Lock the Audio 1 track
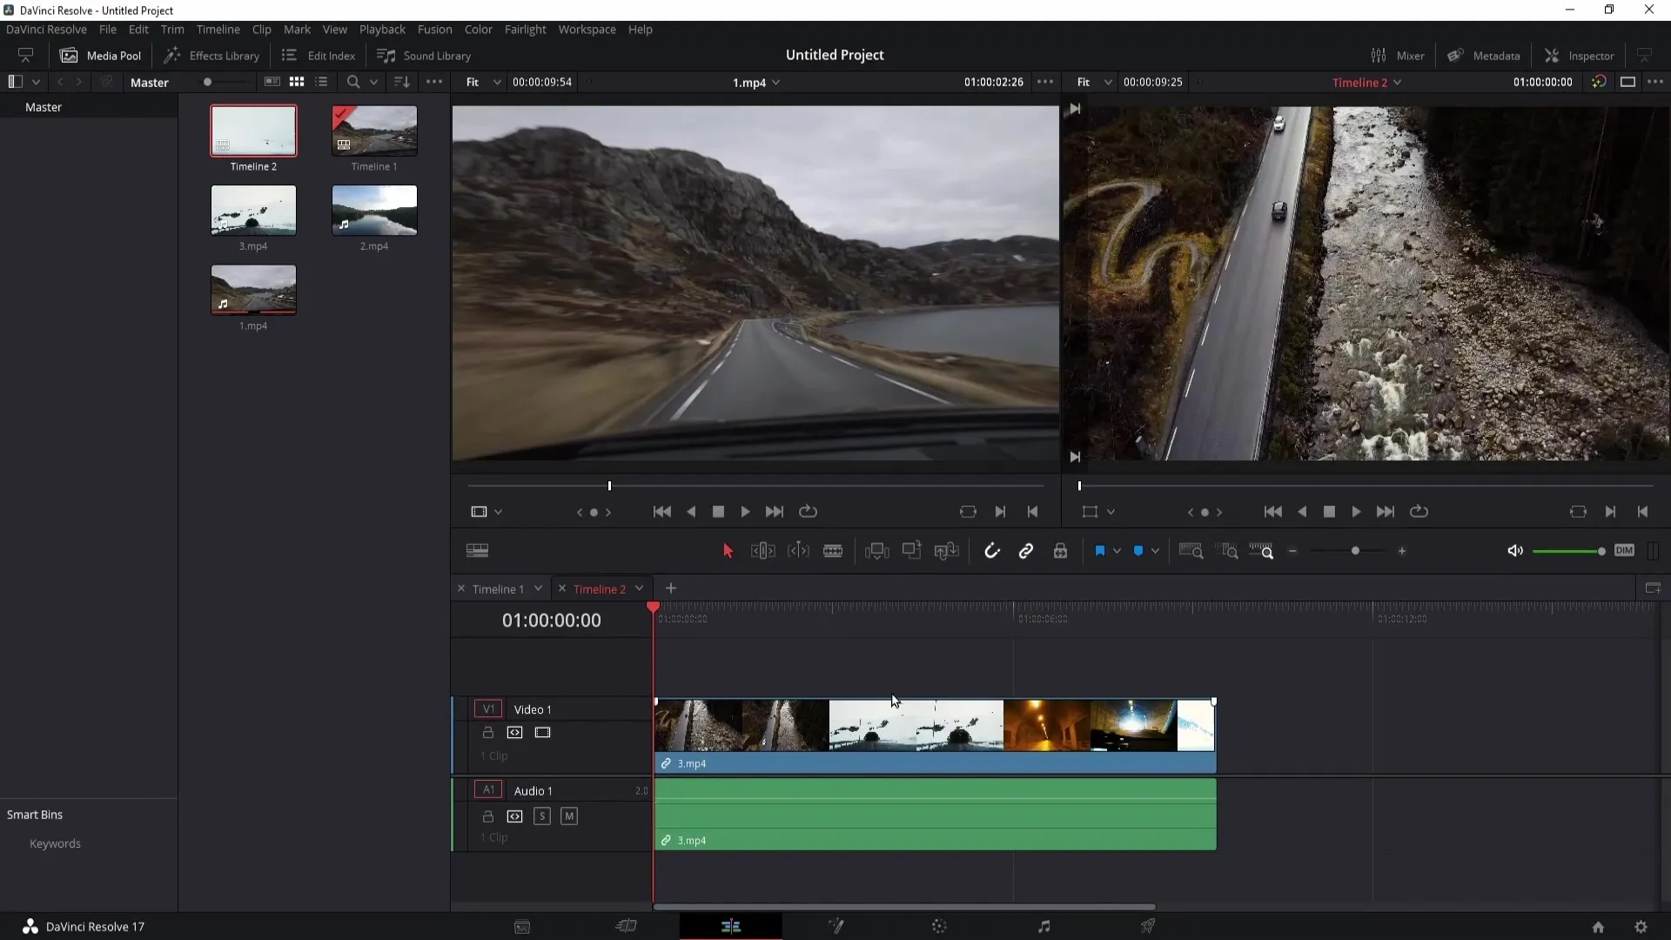The width and height of the screenshot is (1671, 940). 488,816
